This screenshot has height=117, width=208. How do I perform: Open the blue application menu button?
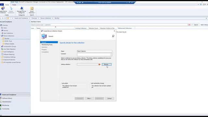tap(2, 5)
